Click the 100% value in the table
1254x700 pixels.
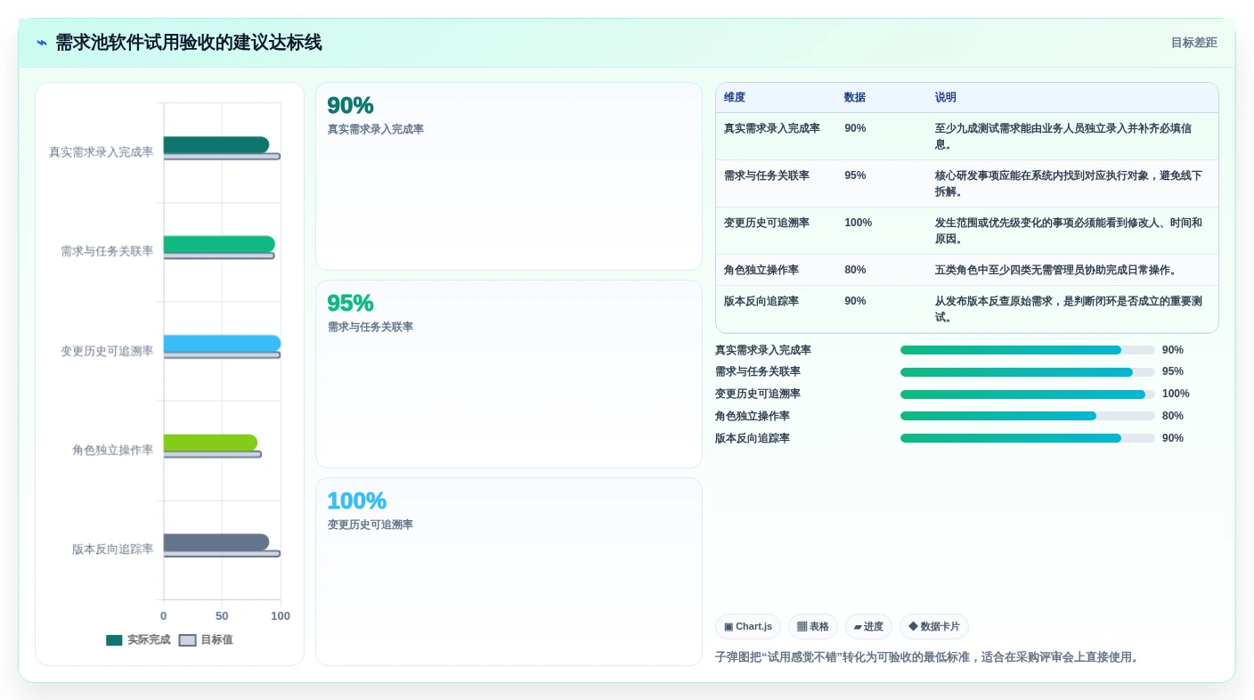[859, 223]
